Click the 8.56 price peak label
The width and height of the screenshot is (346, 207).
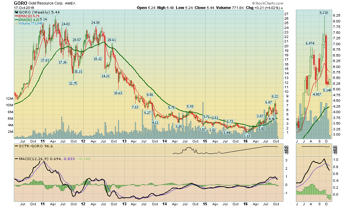pyautogui.click(x=150, y=95)
